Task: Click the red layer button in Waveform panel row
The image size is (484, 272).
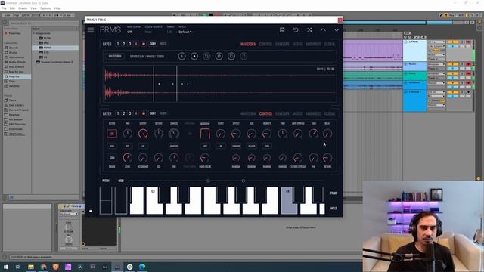Action: tap(143, 44)
